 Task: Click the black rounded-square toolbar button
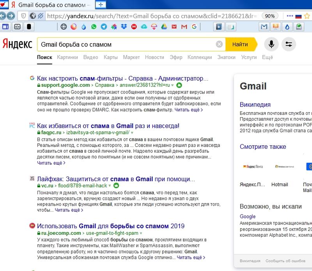(x=29, y=26)
